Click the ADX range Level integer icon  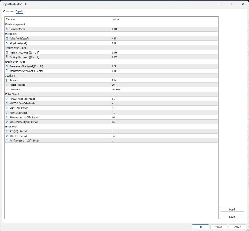7,117
